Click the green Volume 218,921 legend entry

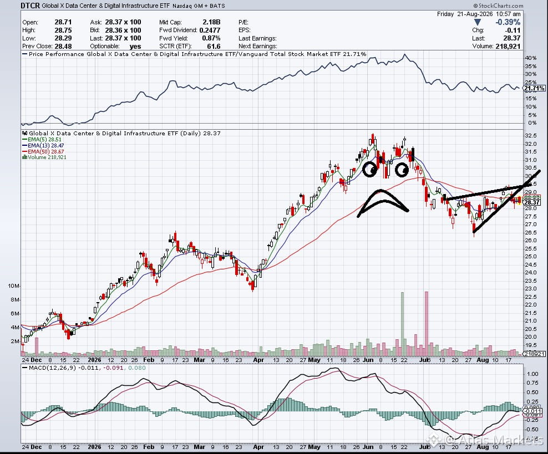44,157
